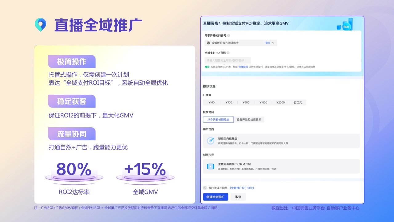
Task: Choose the ¥1000 daily budget
Action: [263, 103]
